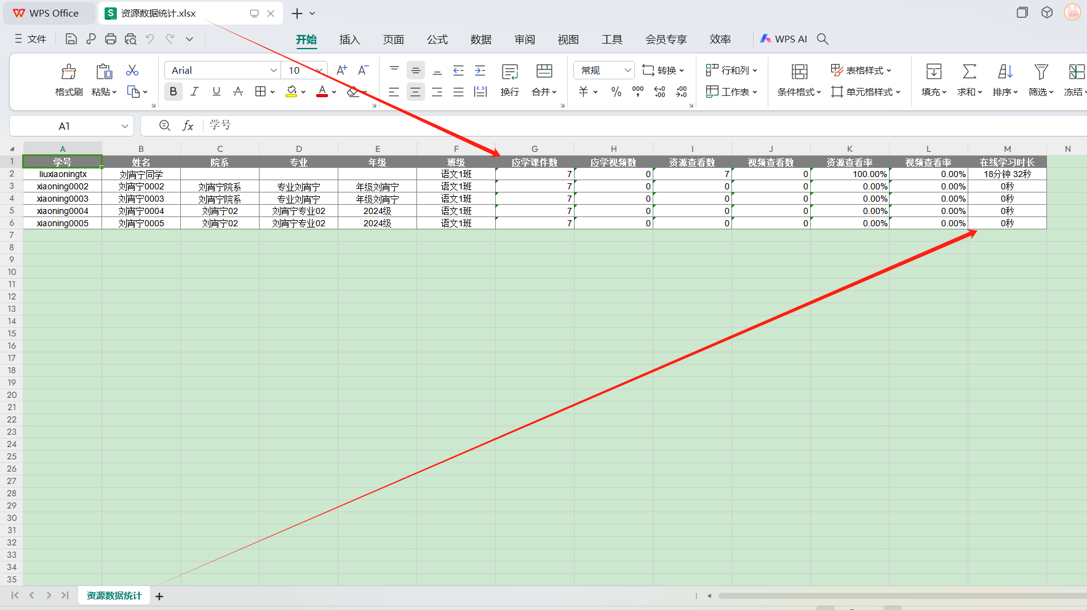Click the Sum (求和) sigma icon
This screenshot has height=610, width=1087.
click(x=969, y=72)
